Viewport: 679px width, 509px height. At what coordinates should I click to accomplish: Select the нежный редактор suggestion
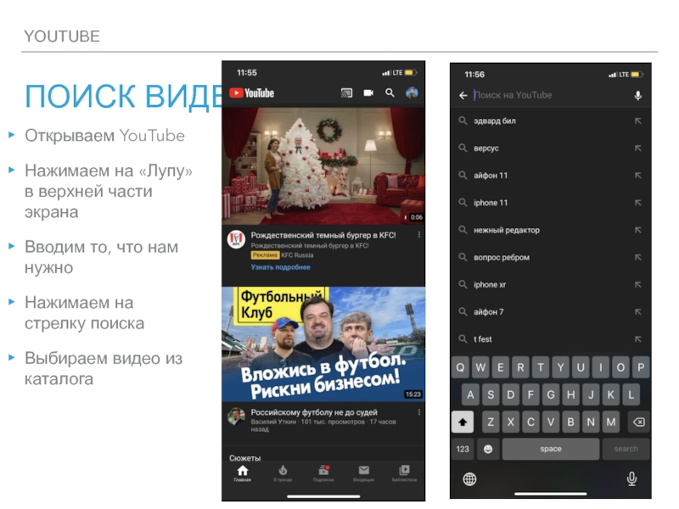click(x=551, y=230)
